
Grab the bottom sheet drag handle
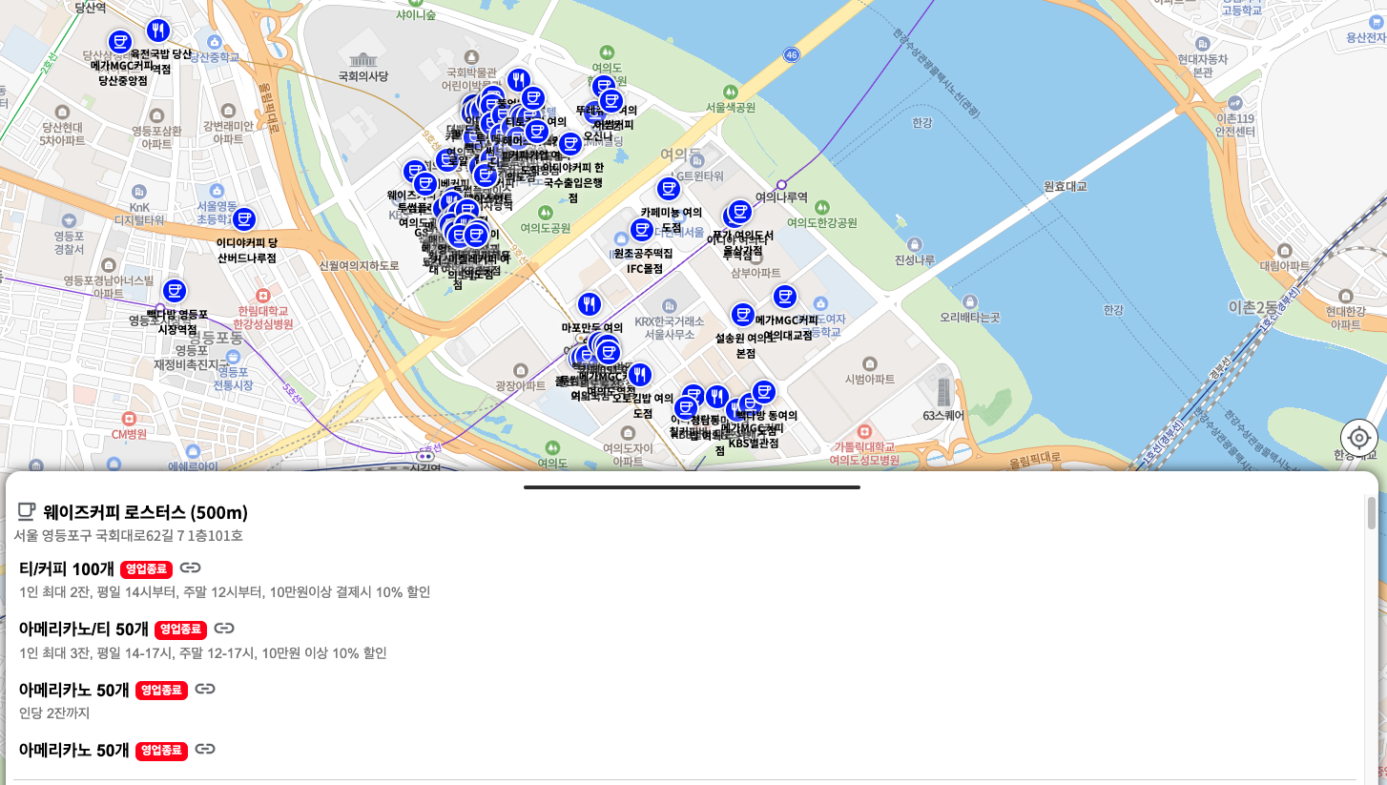pyautogui.click(x=692, y=487)
